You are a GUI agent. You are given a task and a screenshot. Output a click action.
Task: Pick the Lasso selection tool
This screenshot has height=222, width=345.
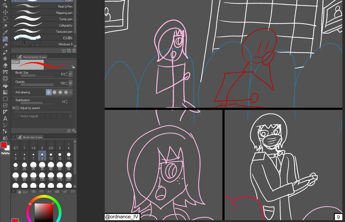click(5, 19)
